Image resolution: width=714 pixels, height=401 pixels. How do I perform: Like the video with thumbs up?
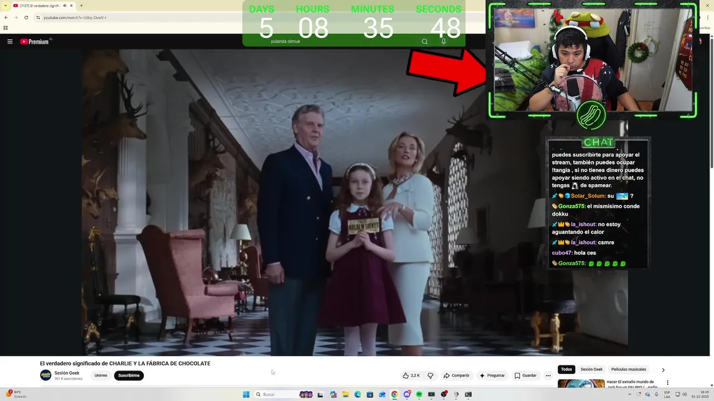(412, 375)
